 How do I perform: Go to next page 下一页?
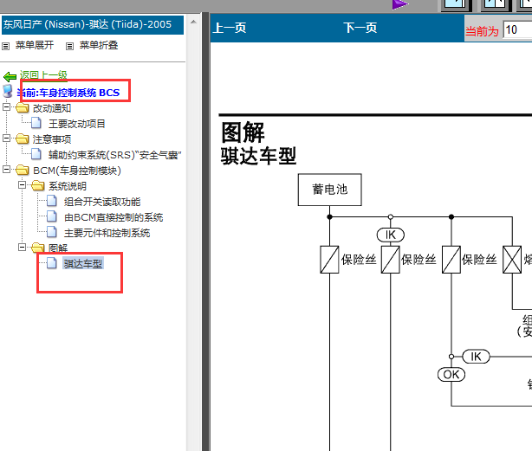[x=360, y=28]
